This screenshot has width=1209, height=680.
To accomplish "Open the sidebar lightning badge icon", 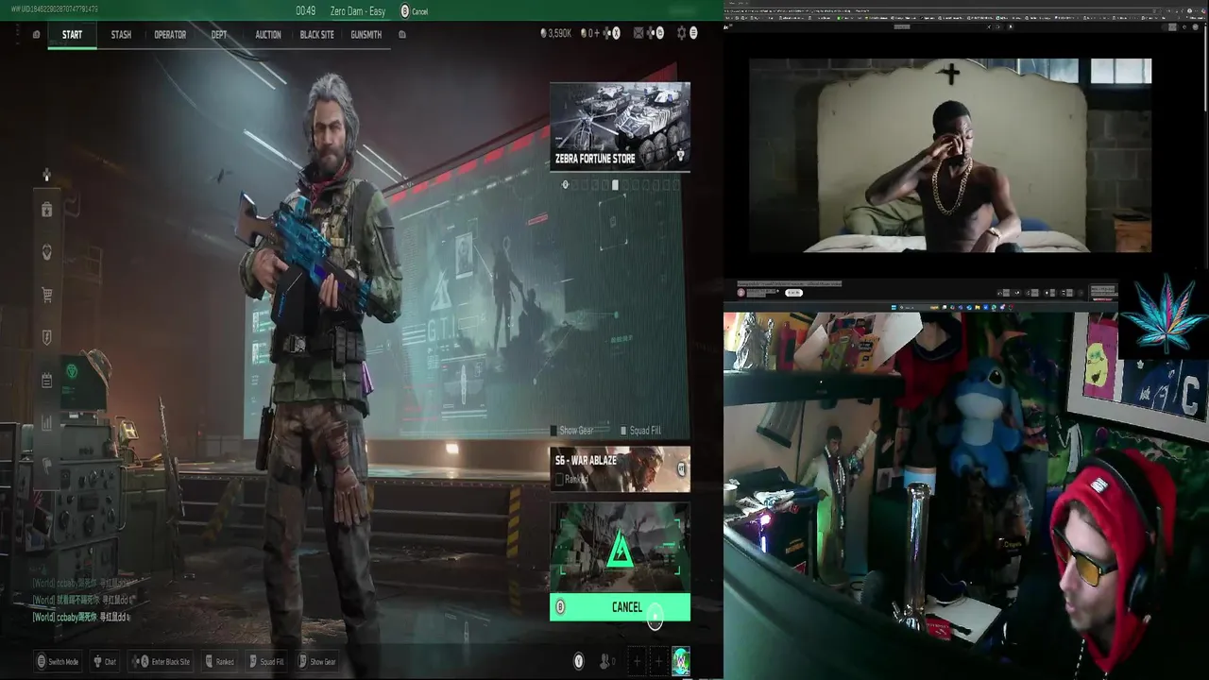I will click(x=46, y=337).
